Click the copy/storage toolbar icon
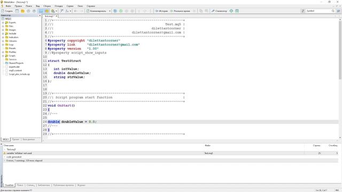 (201, 11)
